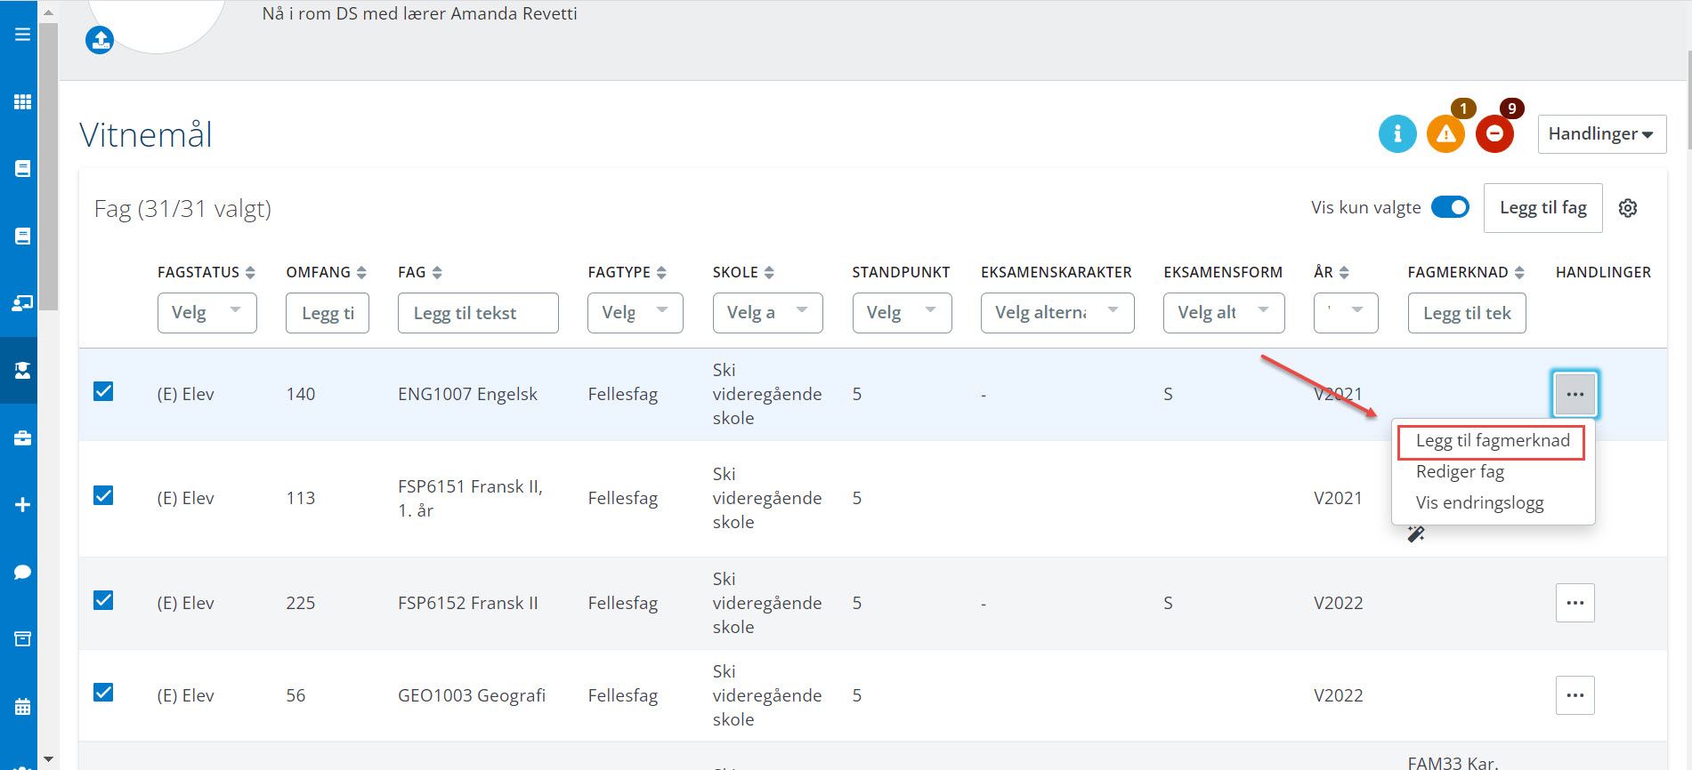1692x770 pixels.
Task: Open the hamburger menu in sidebar
Action: (x=22, y=34)
